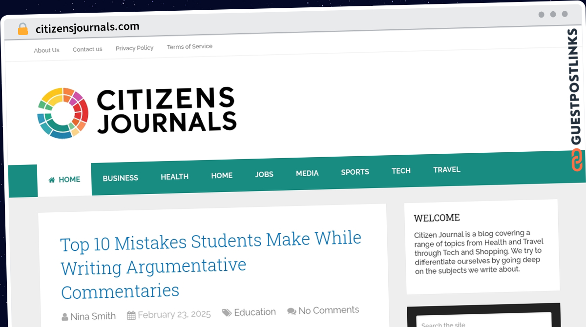Open the SPORTS menu item
Viewport: 586px width, 327px height.
pos(355,172)
